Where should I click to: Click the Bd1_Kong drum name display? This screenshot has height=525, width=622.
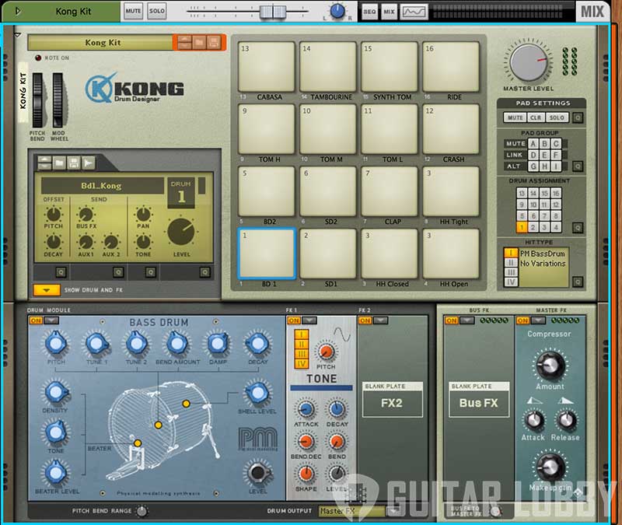103,186
